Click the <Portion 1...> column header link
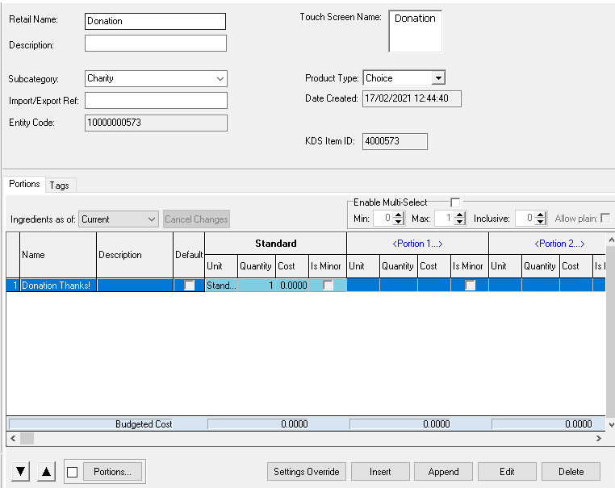The image size is (615, 488). tap(417, 244)
